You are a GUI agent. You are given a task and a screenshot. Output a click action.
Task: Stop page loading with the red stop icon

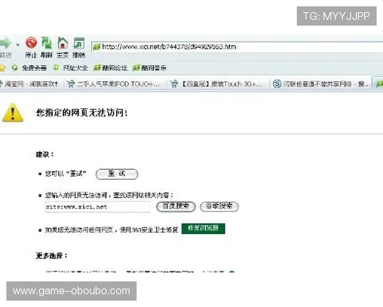tap(31, 43)
